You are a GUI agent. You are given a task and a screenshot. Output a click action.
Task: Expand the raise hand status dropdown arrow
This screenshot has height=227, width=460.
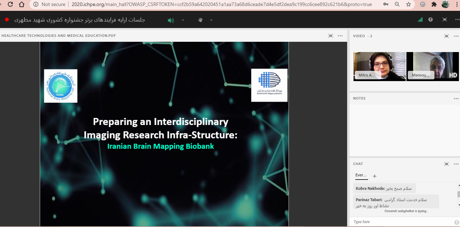[211, 20]
